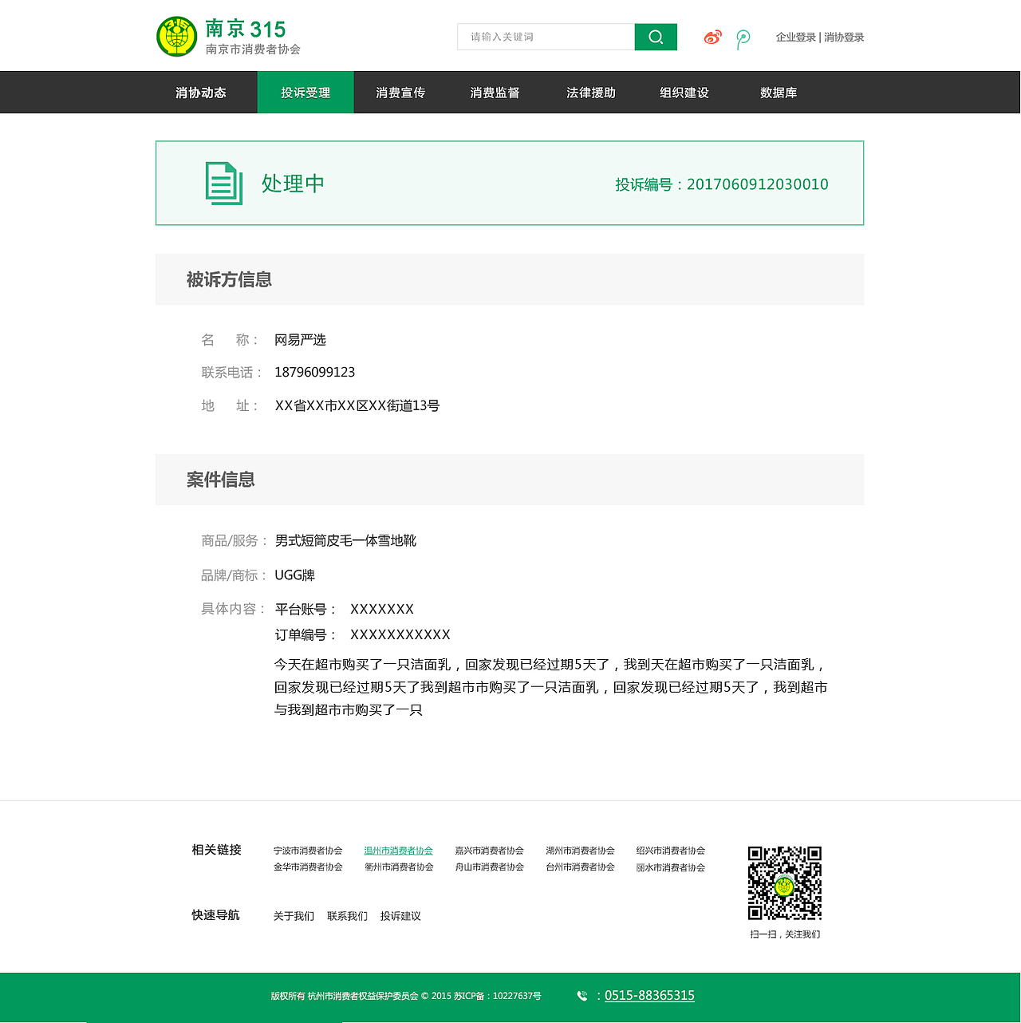Click the search magnifier icon
Viewport: 1021px width, 1023px height.
[655, 37]
